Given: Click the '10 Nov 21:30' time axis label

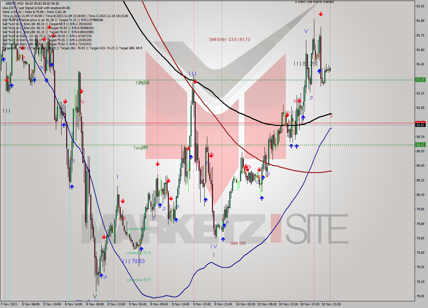Looking at the screenshot, I should pyautogui.click(x=331, y=304).
